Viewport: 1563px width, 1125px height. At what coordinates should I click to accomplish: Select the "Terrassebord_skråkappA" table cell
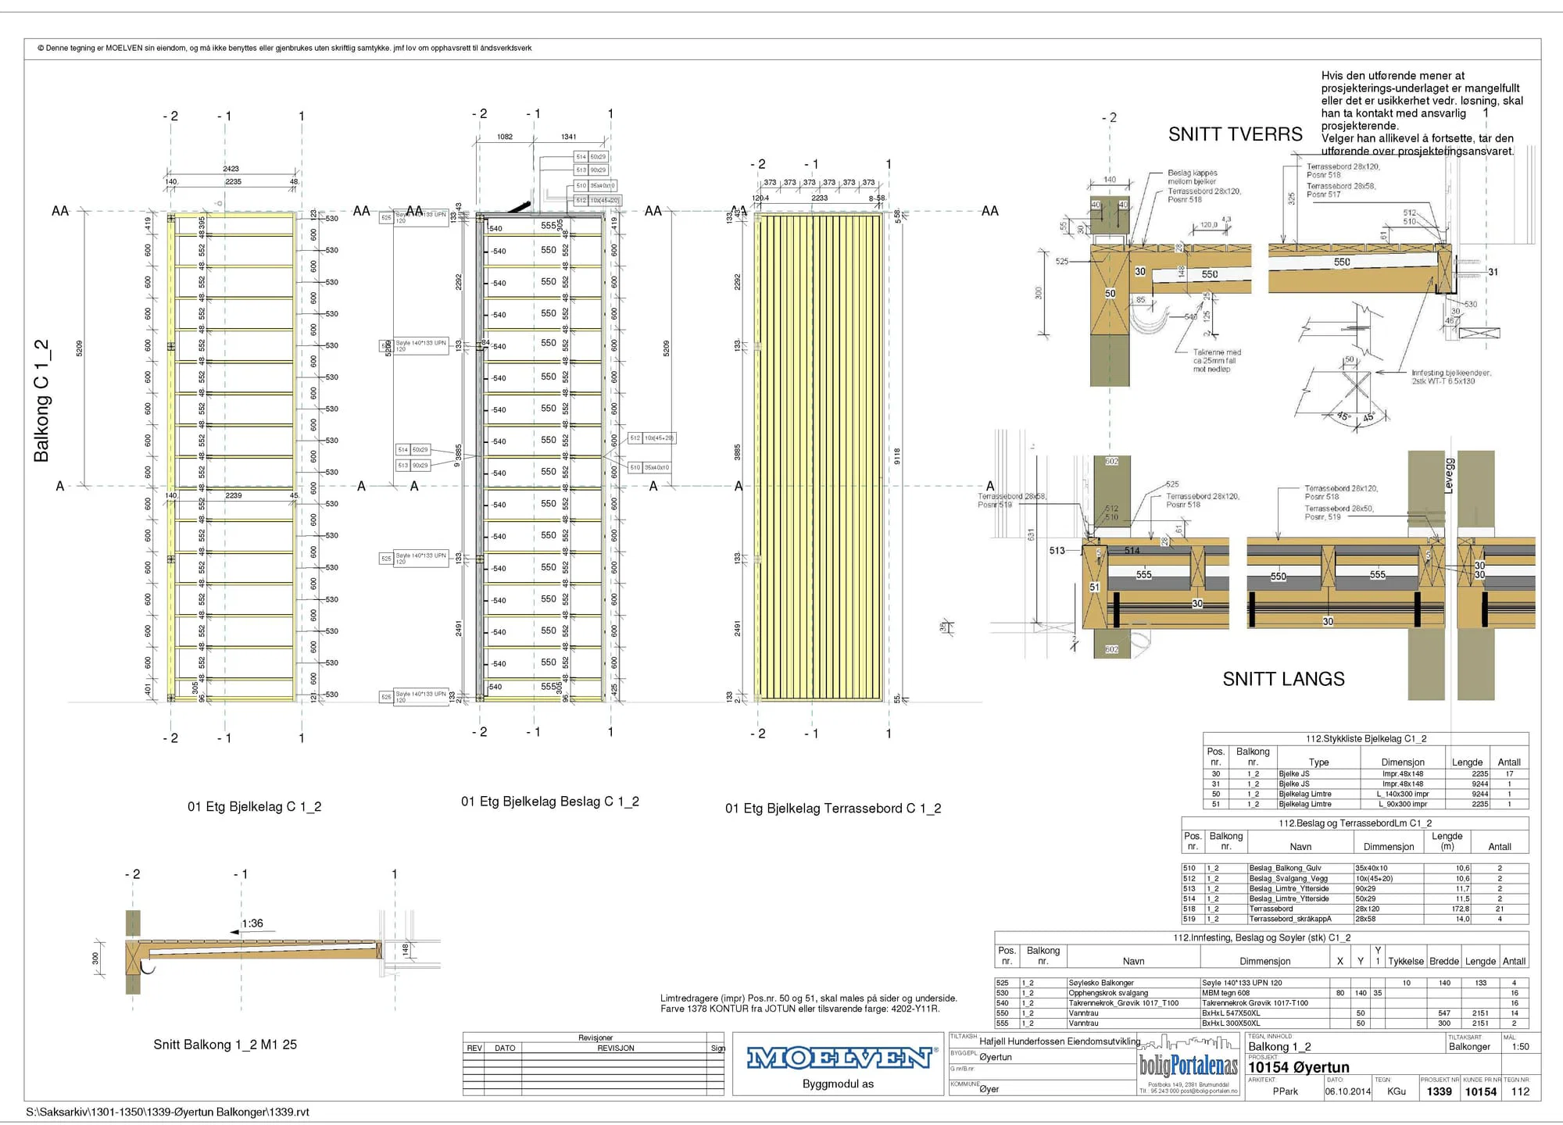(x=1289, y=919)
